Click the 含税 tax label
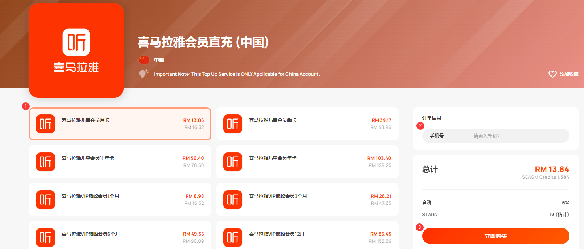 pyautogui.click(x=427, y=203)
